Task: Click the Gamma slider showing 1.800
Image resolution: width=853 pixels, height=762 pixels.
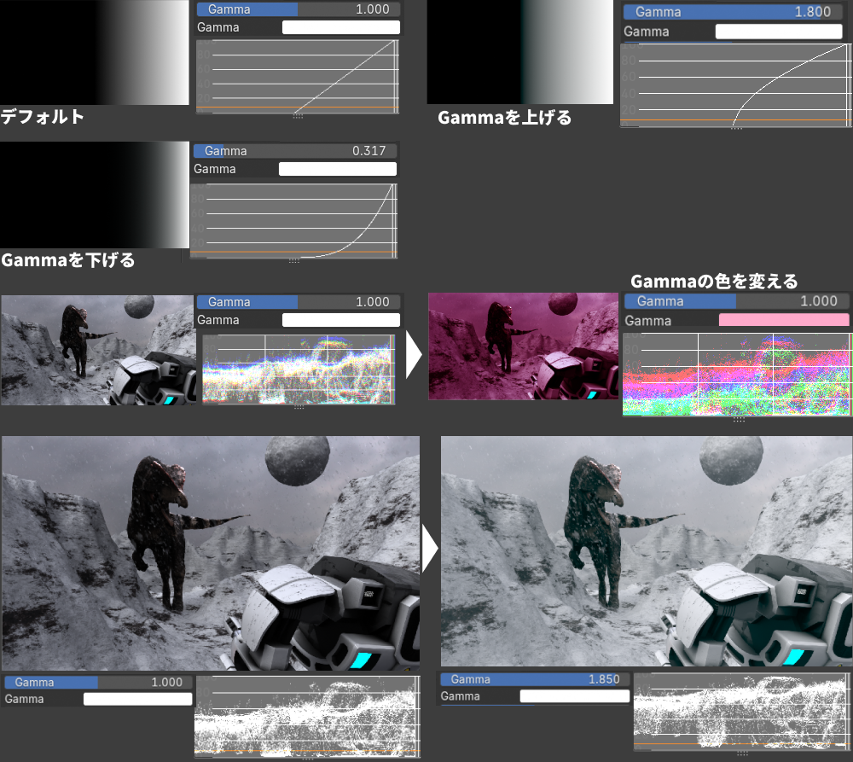Action: point(736,12)
